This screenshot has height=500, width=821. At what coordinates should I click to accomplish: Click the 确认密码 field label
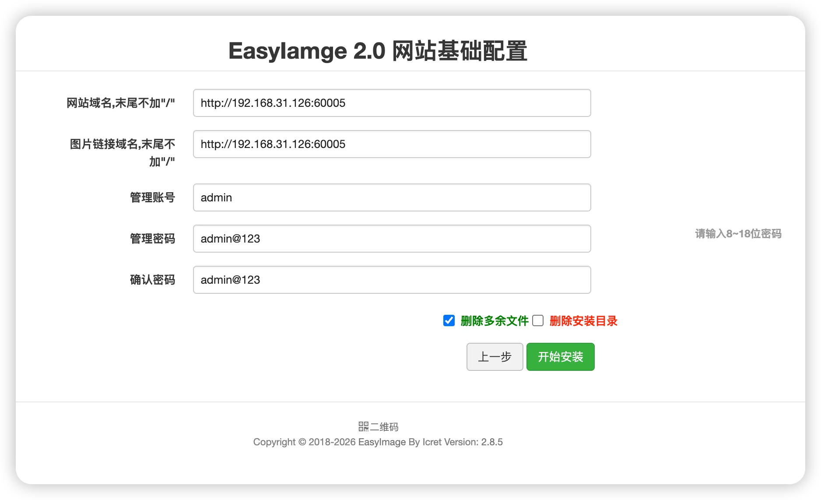click(x=152, y=280)
